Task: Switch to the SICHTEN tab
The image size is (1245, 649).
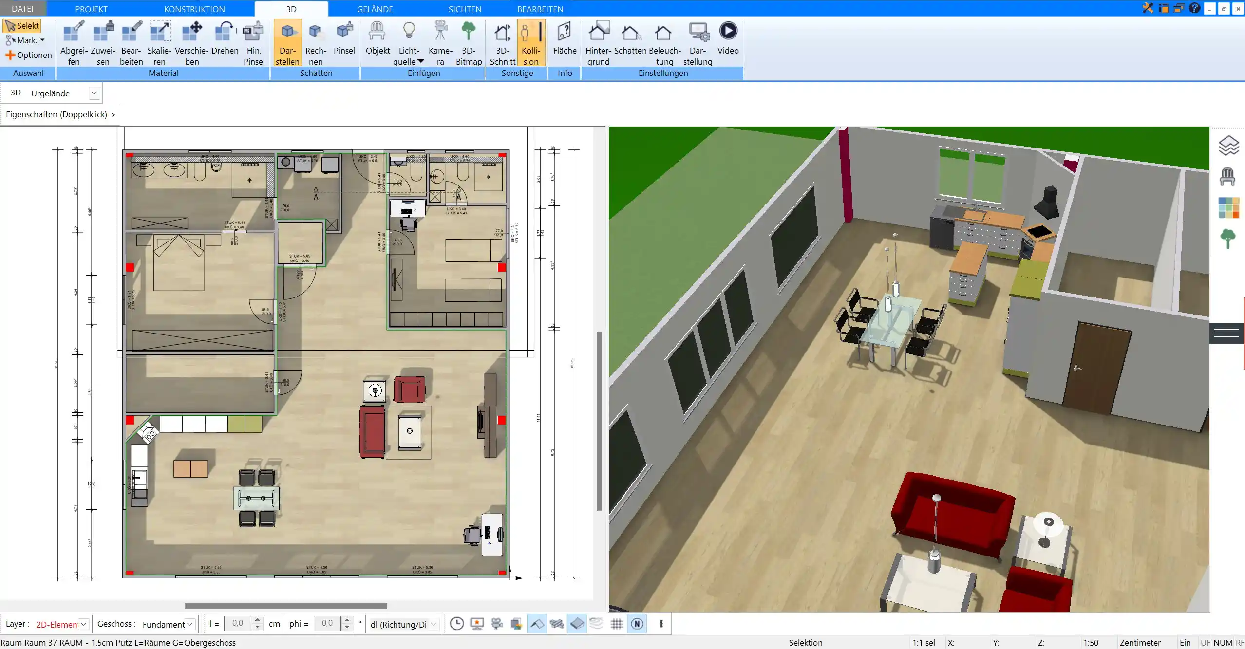Action: pos(465,9)
